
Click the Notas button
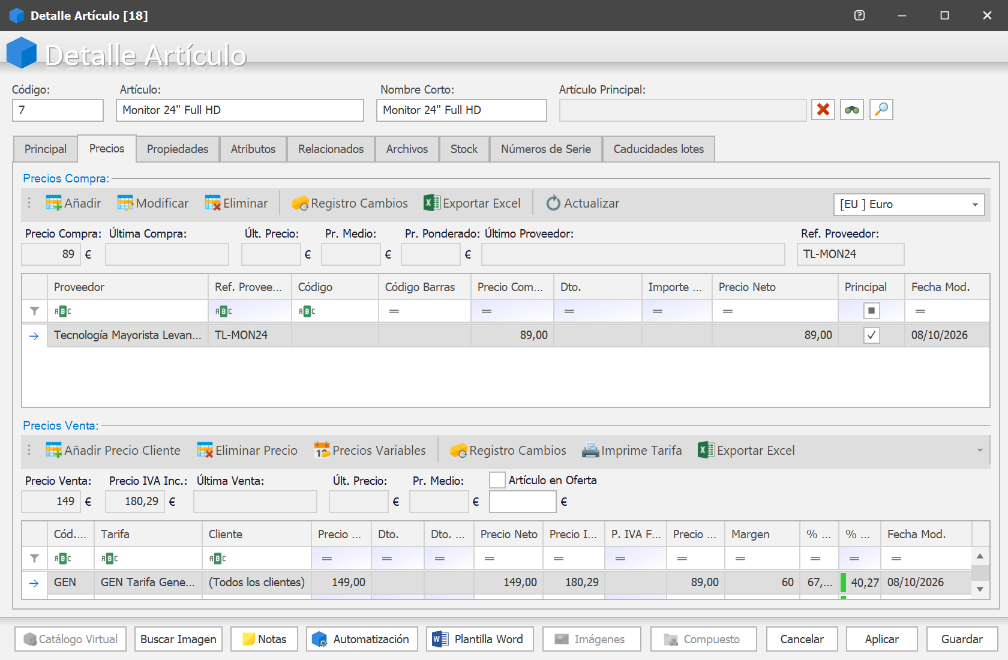(x=264, y=639)
